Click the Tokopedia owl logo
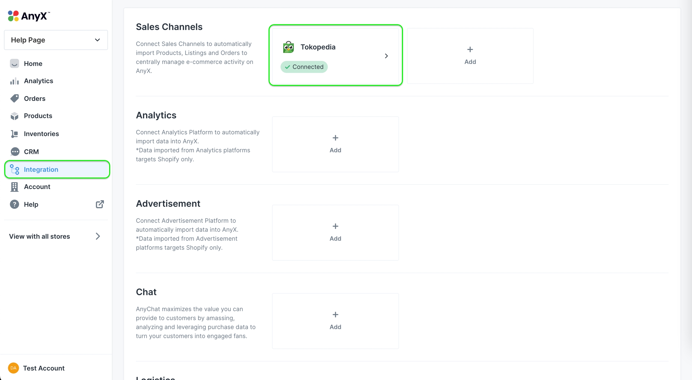This screenshot has height=380, width=692. point(288,47)
